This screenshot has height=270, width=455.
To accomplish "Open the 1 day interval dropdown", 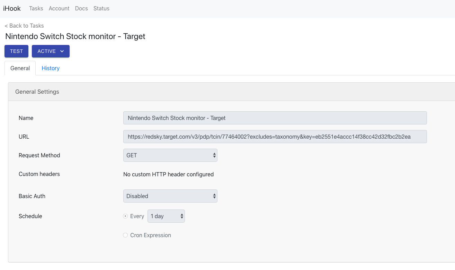I will tap(166, 216).
